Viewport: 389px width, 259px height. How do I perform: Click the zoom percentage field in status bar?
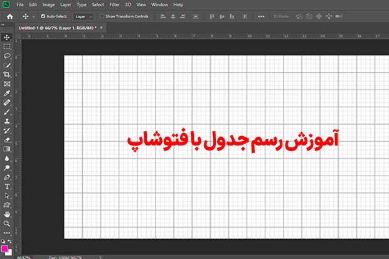point(24,258)
